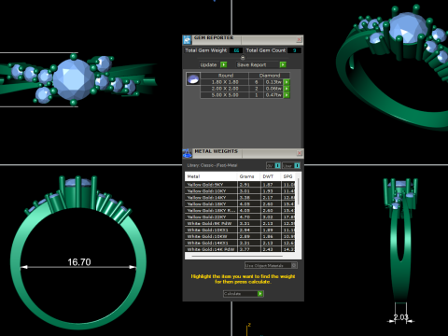The width and height of the screenshot is (448, 336).
Task: Click the Library Classic label text
Action: point(212,165)
